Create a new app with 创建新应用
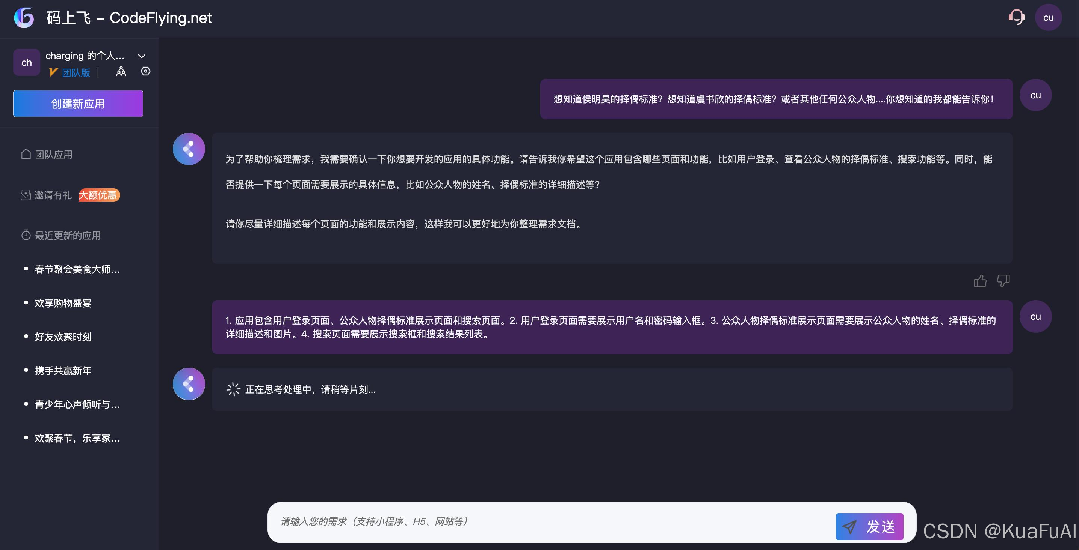Viewport: 1079px width, 550px height. (78, 104)
